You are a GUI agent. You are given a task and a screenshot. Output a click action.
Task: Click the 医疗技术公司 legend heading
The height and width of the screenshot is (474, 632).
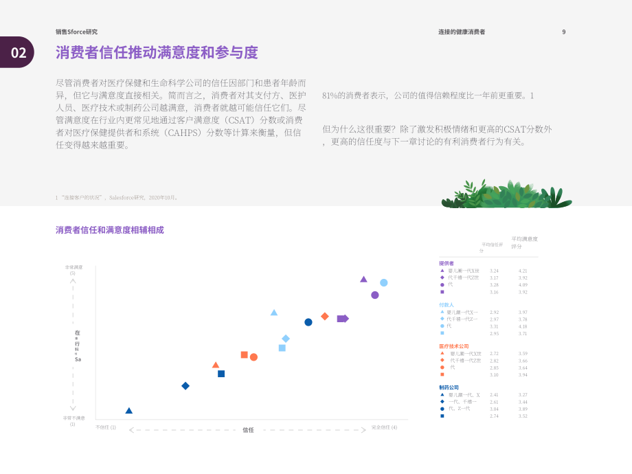(454, 346)
